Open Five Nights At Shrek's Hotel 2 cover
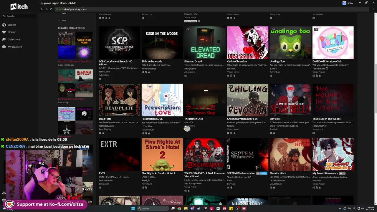Image resolution: width=377 pixels, height=212 pixels. click(x=162, y=155)
